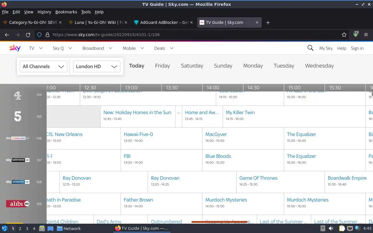Close the TV Guide | Sky.com tab

tap(257, 22)
